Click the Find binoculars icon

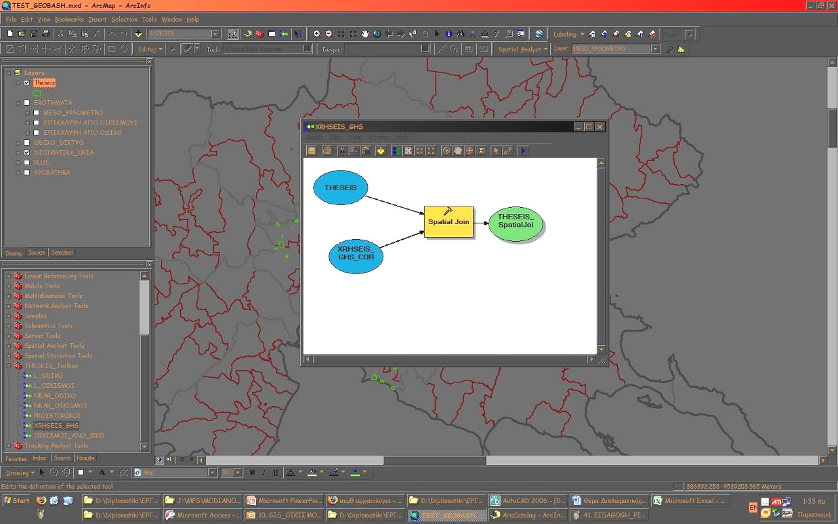(x=461, y=34)
